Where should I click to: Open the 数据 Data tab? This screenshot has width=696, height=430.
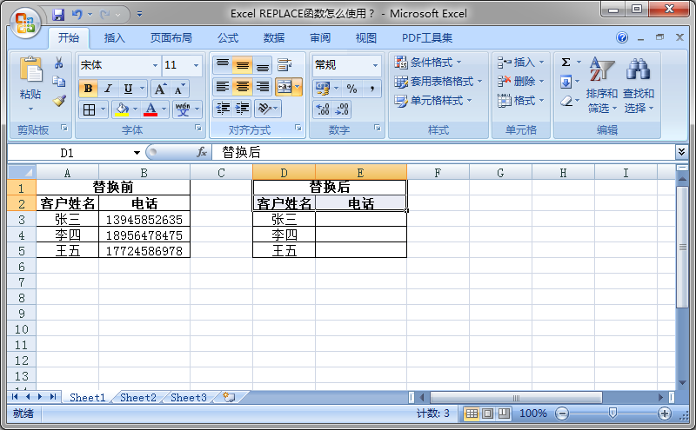[x=274, y=38]
